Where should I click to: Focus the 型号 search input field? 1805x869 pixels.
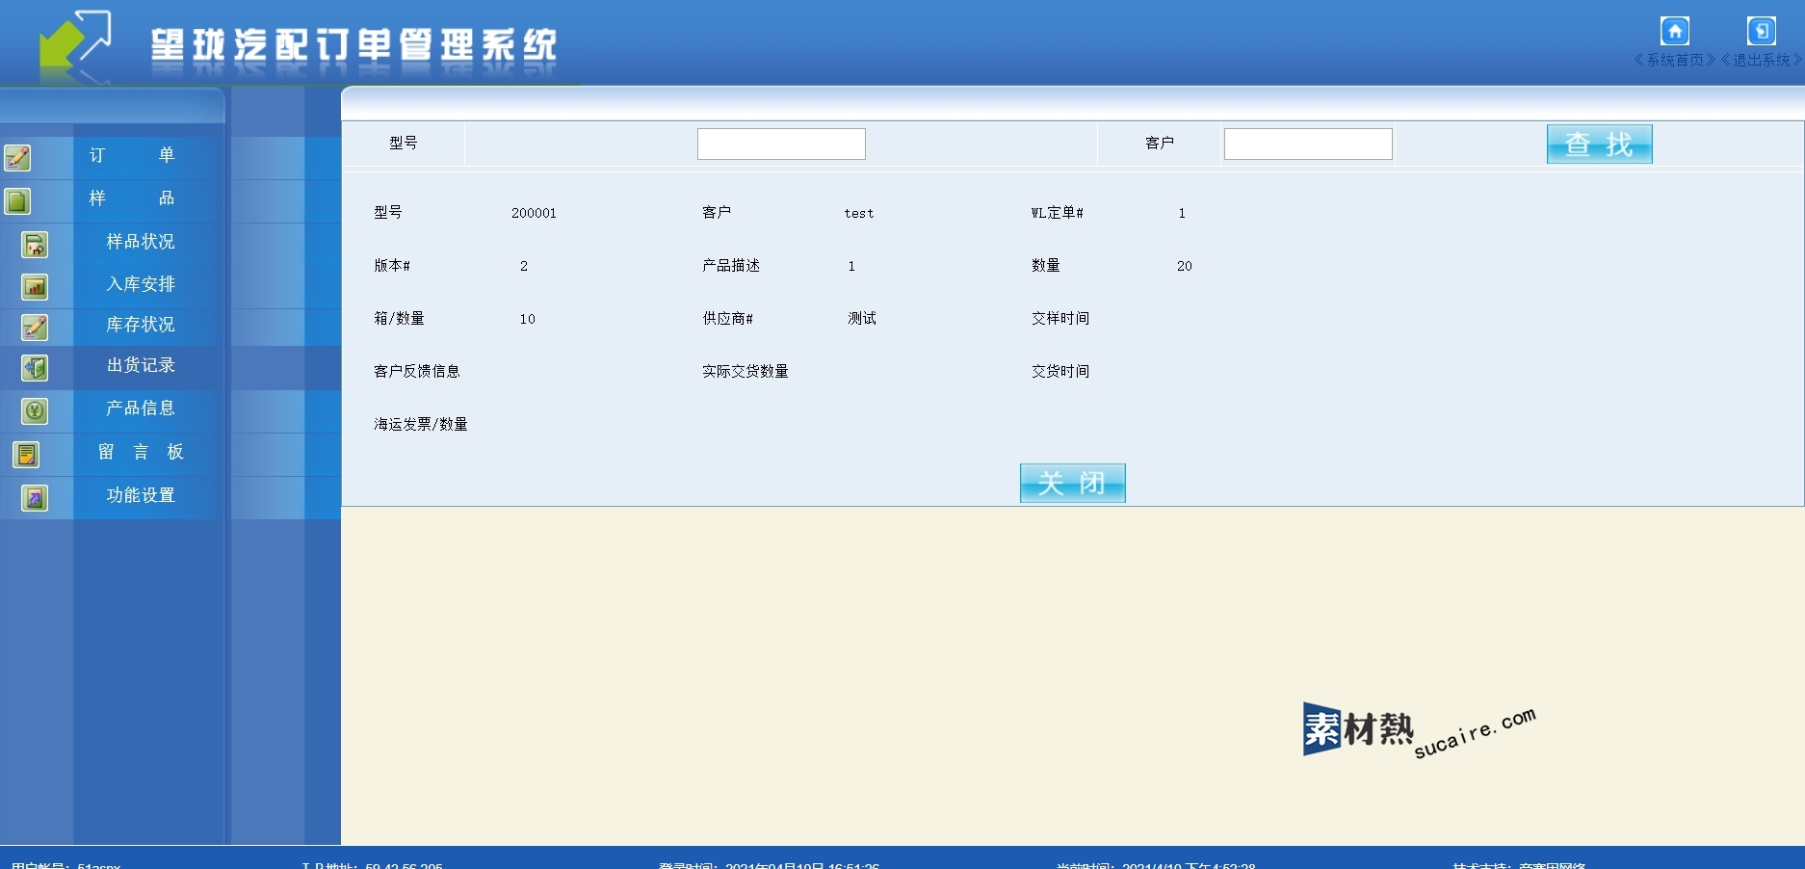(x=781, y=145)
